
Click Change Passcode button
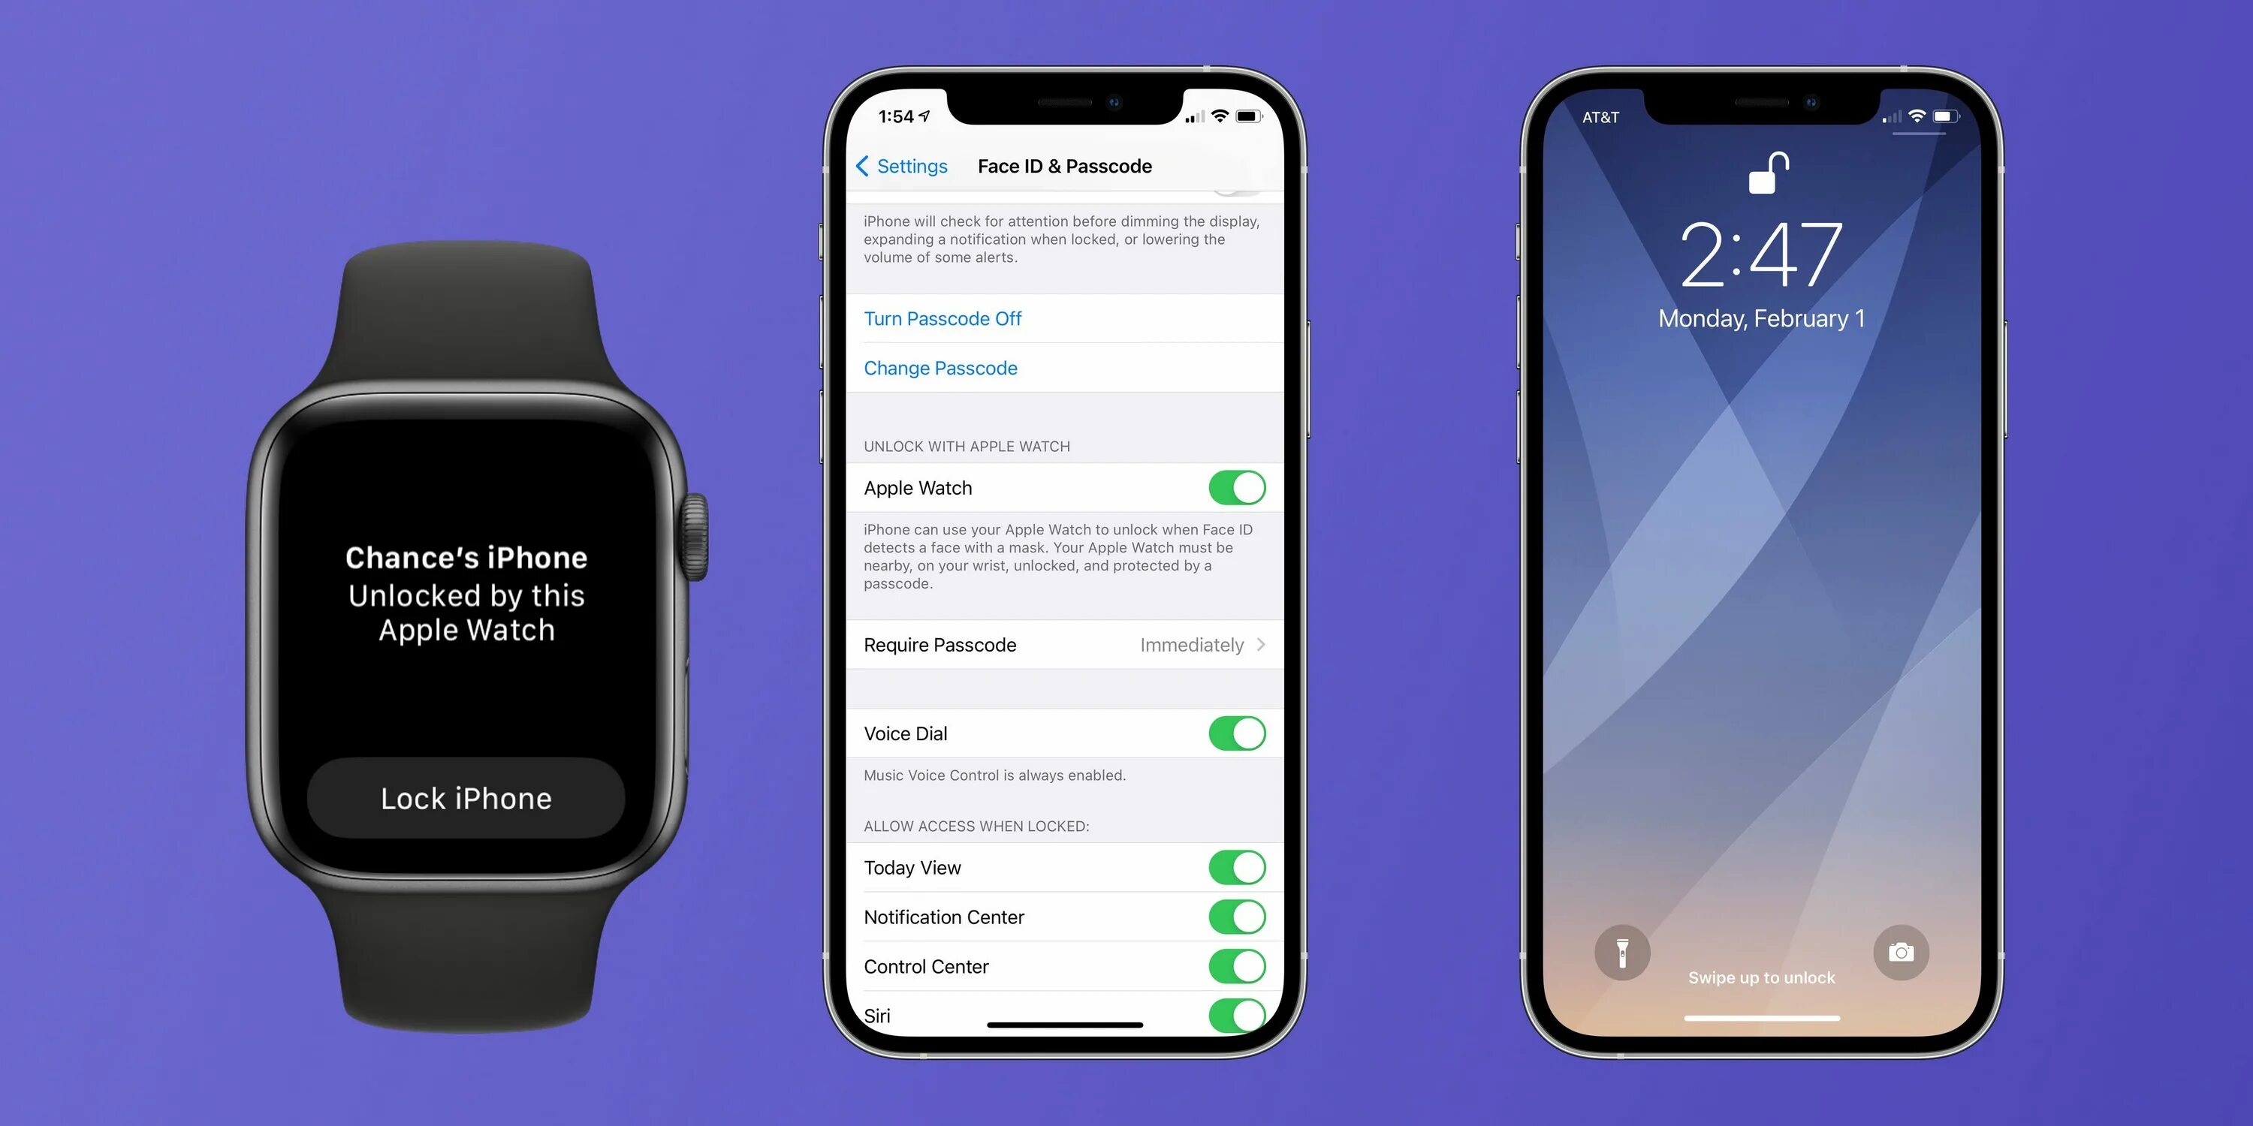pos(938,368)
